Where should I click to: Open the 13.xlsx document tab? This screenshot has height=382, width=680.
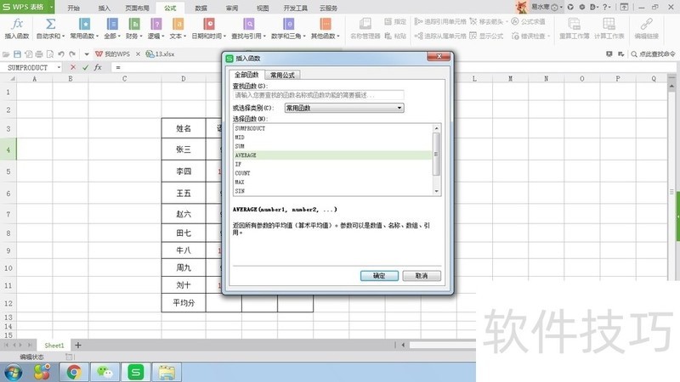click(x=160, y=54)
